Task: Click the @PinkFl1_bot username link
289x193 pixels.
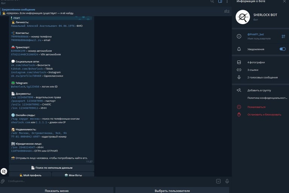Action: coord(256,34)
